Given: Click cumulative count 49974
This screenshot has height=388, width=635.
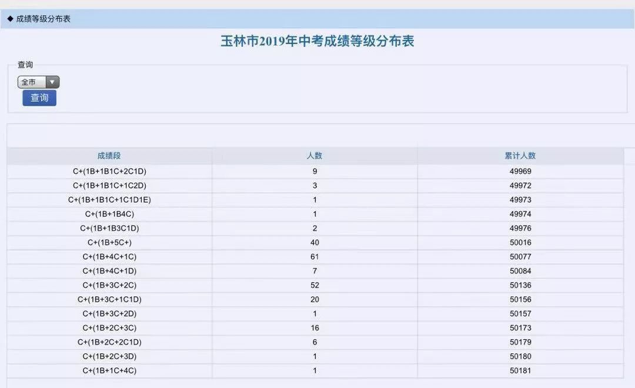Looking at the screenshot, I should click(x=520, y=214).
